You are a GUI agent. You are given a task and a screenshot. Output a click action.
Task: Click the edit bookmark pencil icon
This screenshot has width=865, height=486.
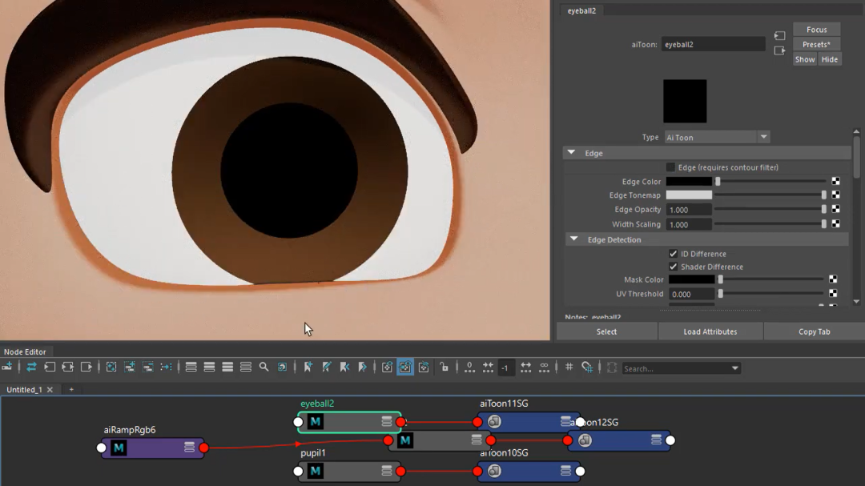(327, 367)
